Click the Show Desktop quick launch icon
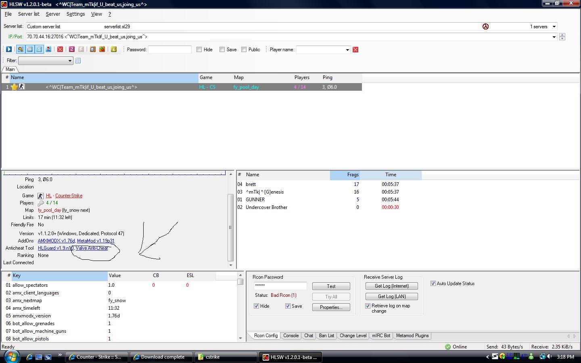 39,357
